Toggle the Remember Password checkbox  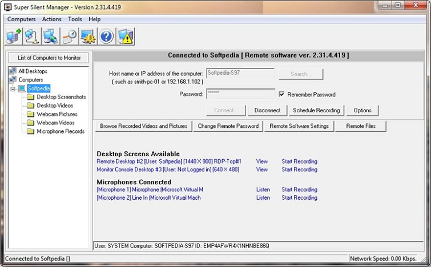[282, 95]
